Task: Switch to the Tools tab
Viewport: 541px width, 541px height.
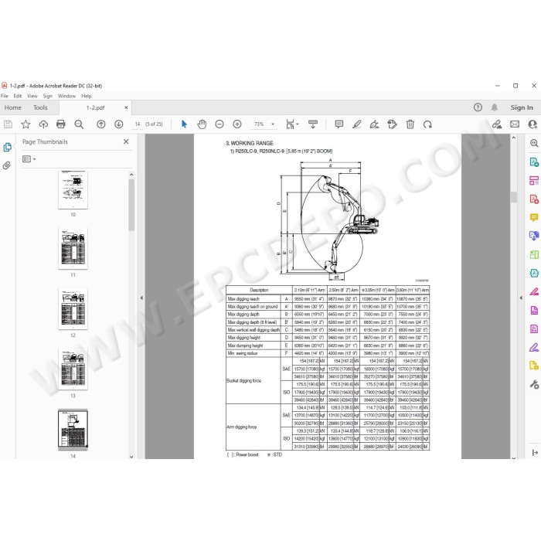Action: tap(40, 107)
